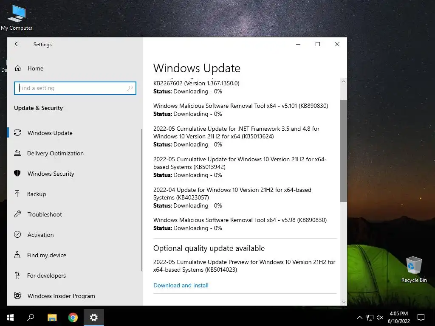Open taskbar search magnifier

click(31, 318)
